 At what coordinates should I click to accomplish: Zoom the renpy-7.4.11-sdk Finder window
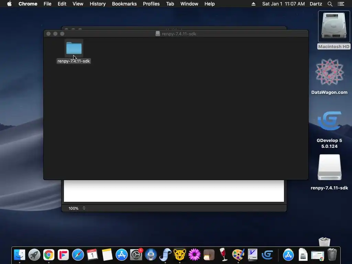tap(62, 34)
